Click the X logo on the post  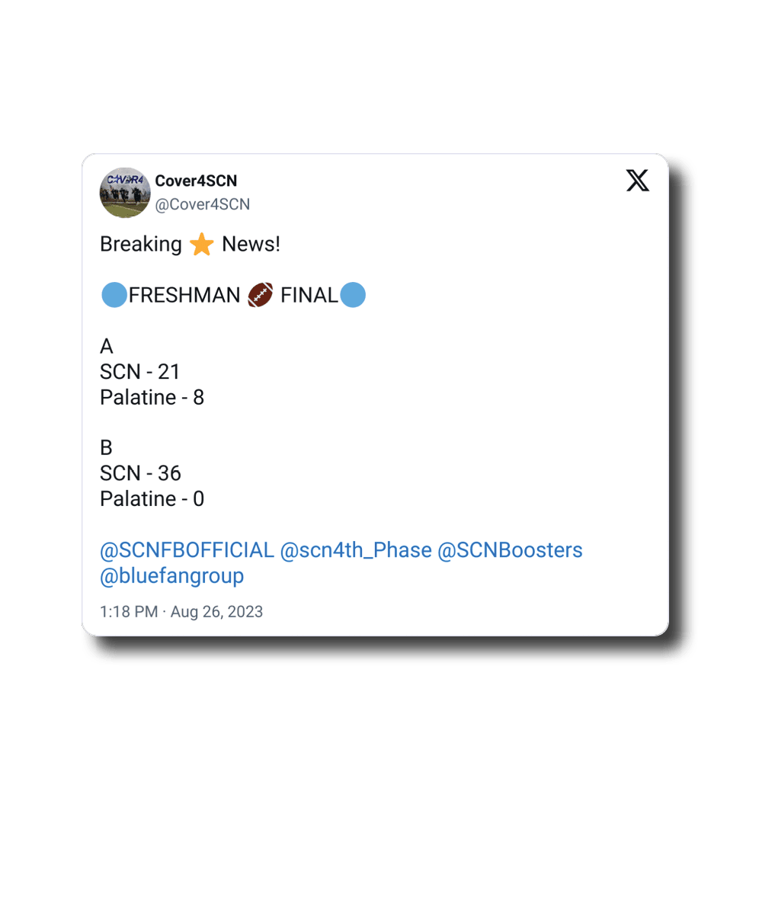click(x=637, y=181)
